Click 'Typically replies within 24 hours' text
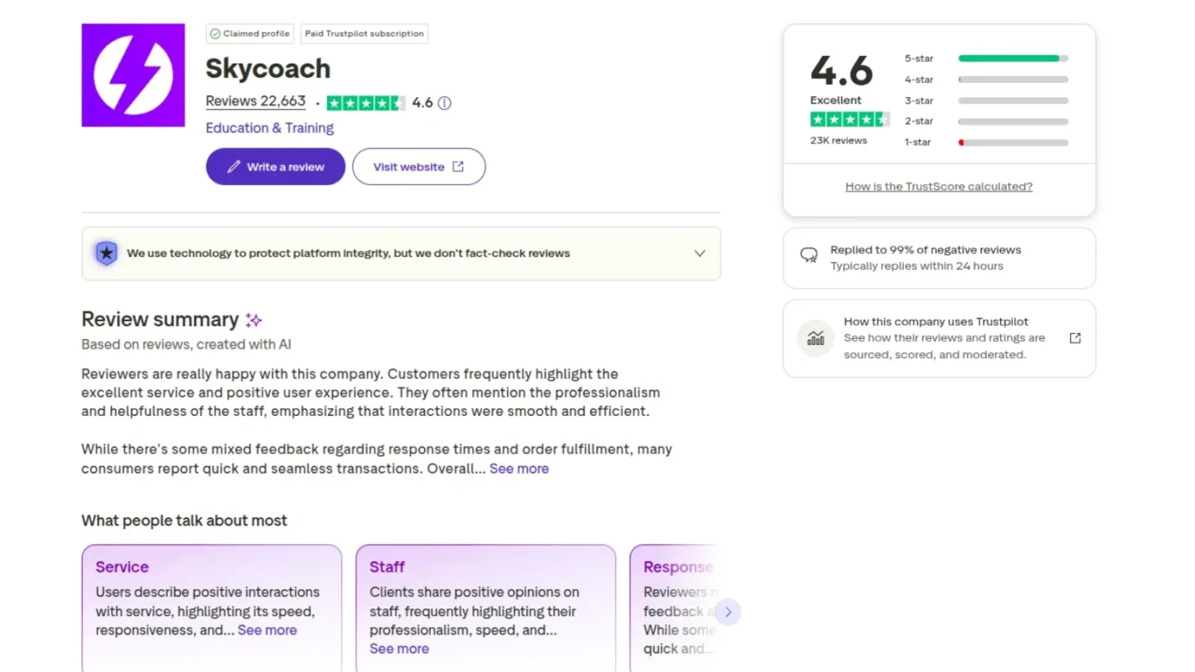 [916, 266]
